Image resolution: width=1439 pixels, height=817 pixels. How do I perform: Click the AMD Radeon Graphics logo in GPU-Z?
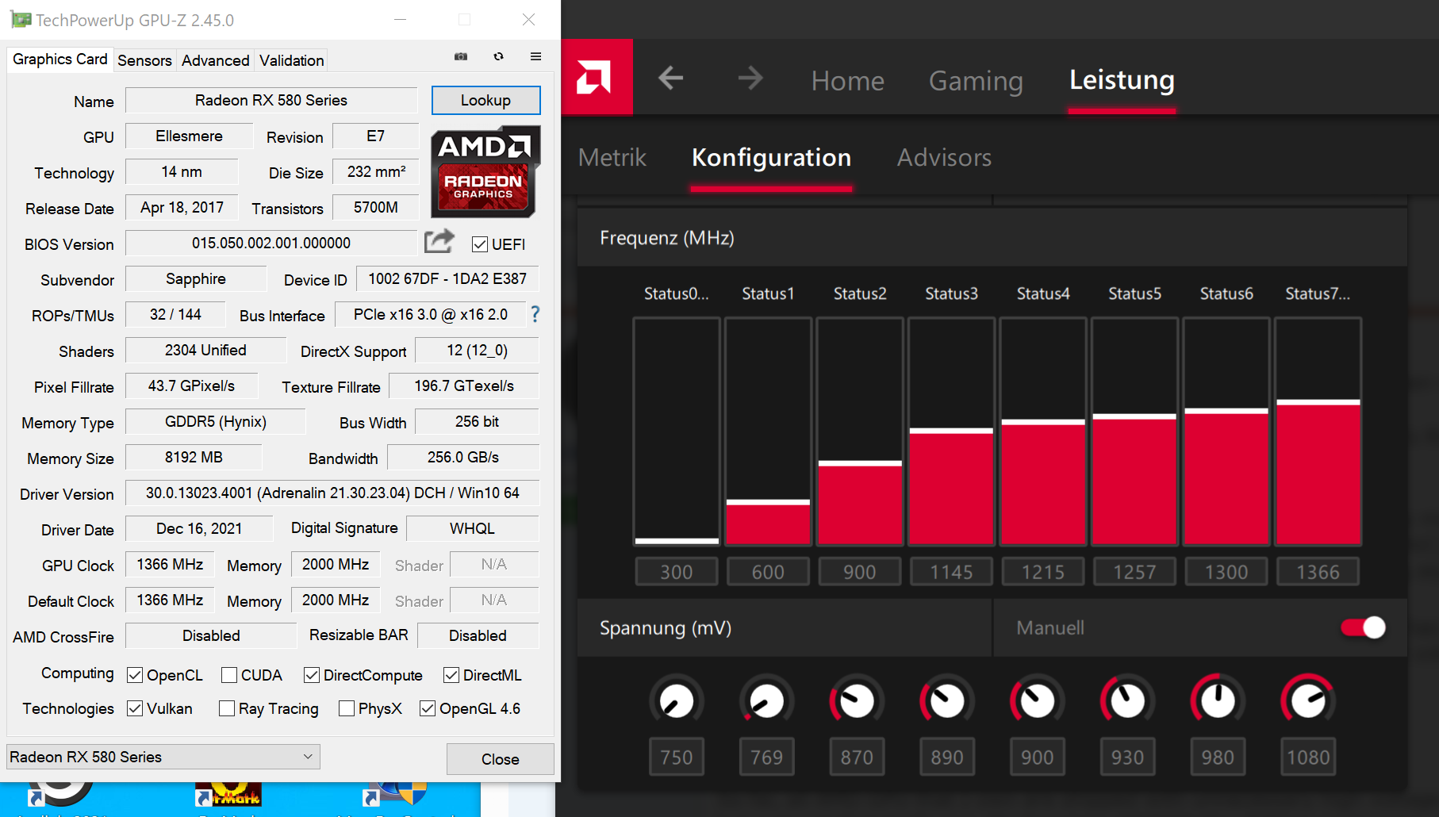(x=485, y=171)
